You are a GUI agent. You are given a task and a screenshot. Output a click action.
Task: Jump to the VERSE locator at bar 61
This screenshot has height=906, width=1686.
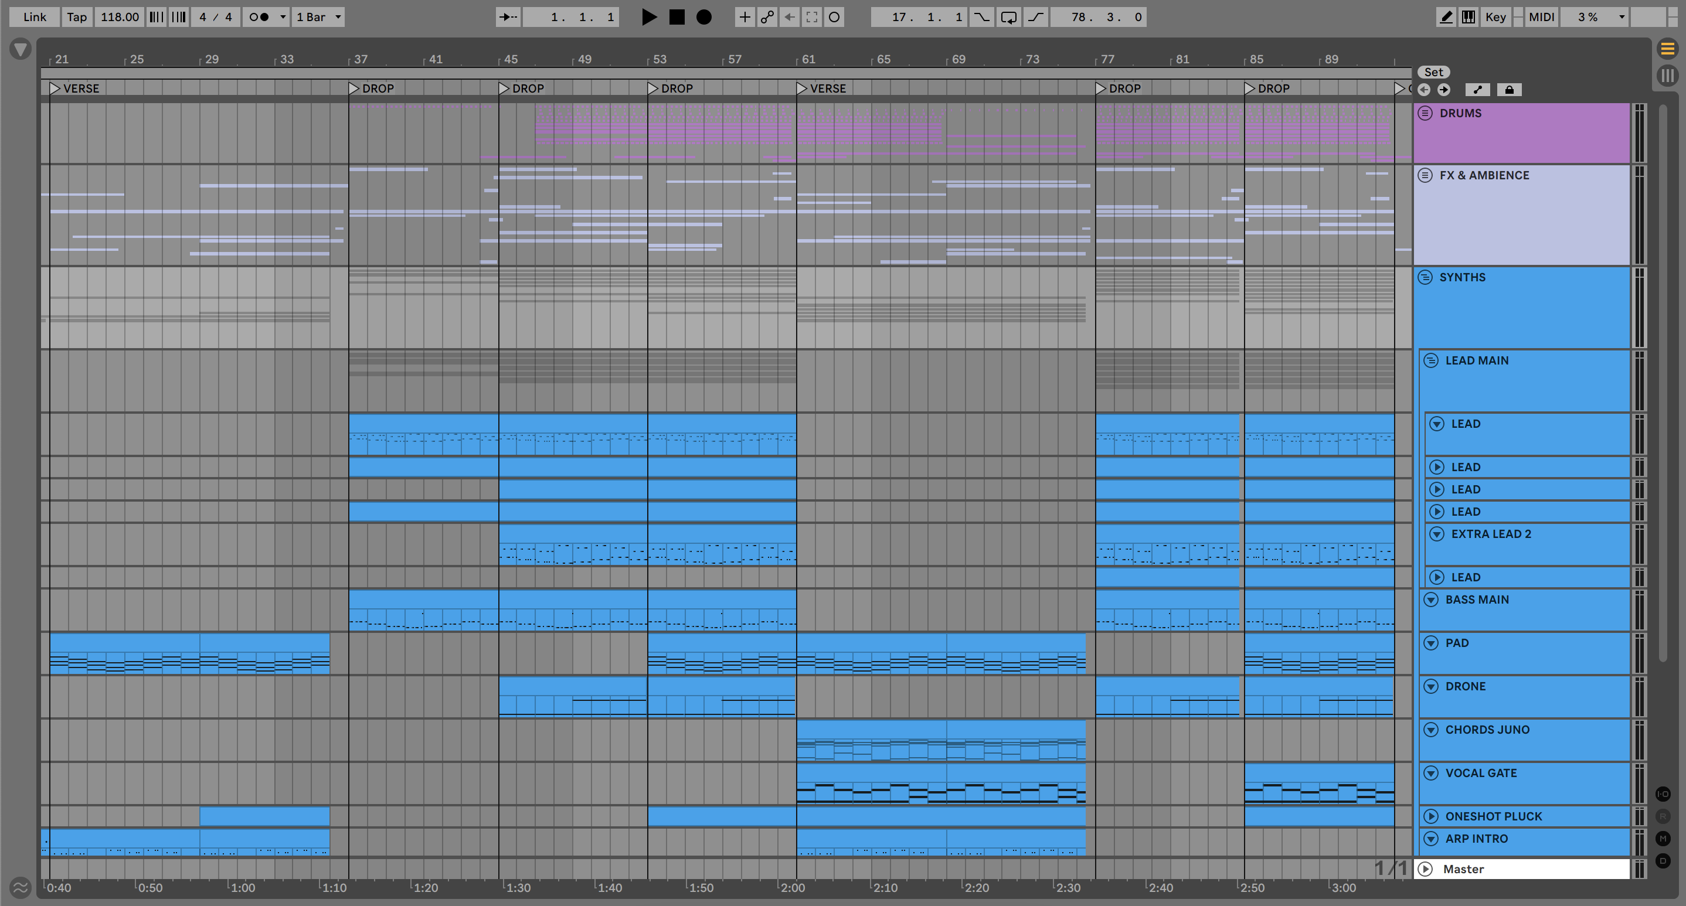point(803,88)
